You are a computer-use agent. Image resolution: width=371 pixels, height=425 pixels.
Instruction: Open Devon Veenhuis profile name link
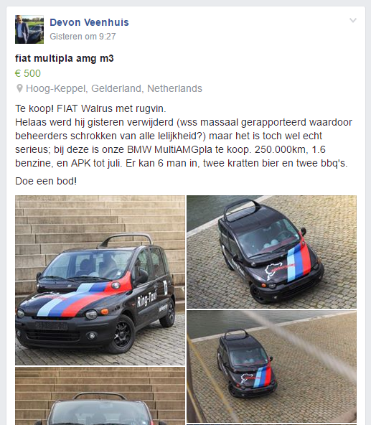89,22
